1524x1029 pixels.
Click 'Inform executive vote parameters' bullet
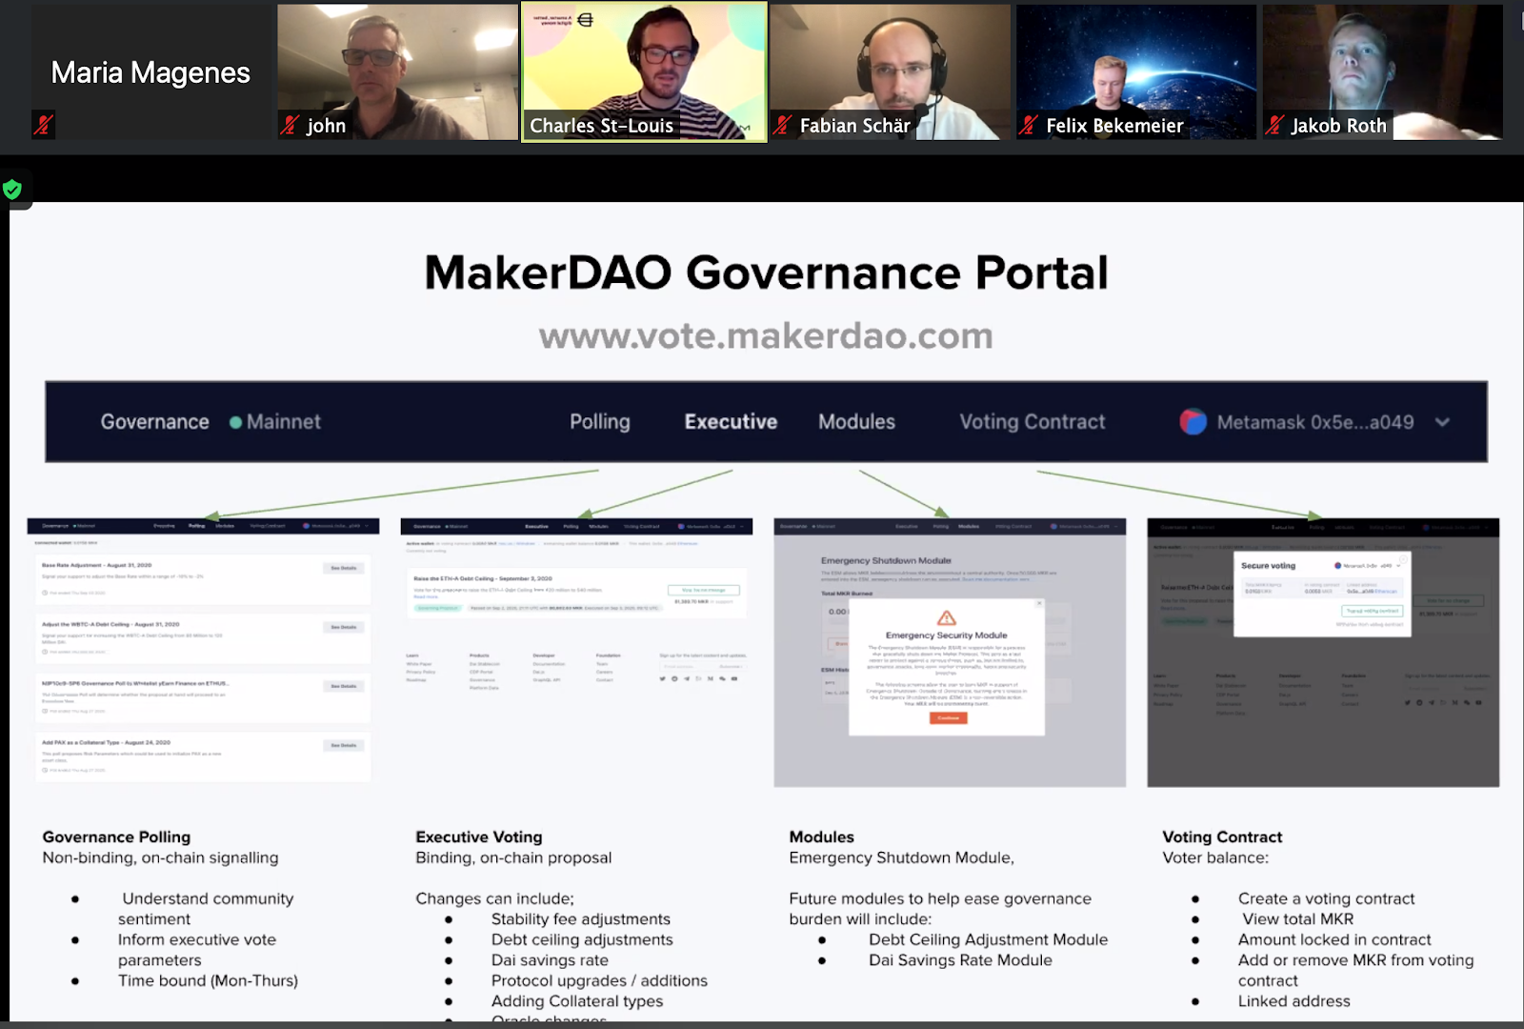click(x=197, y=950)
